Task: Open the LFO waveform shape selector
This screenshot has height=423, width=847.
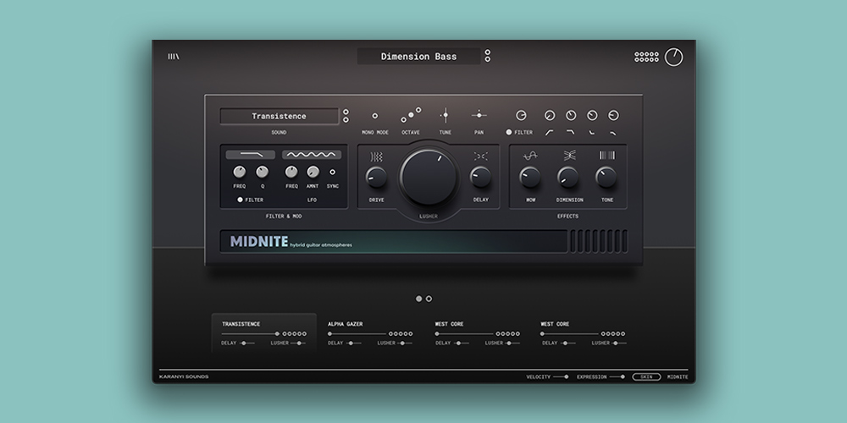Action: tap(311, 155)
